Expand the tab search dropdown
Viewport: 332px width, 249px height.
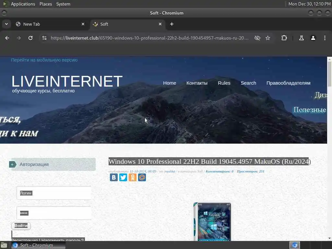pyautogui.click(x=6, y=24)
